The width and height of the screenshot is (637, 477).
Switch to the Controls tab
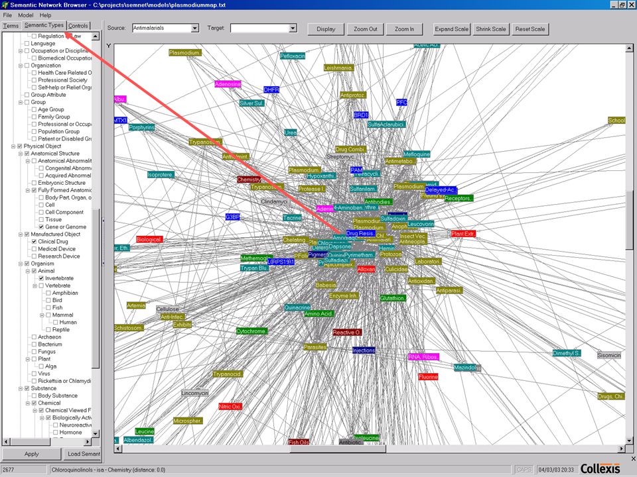[78, 26]
